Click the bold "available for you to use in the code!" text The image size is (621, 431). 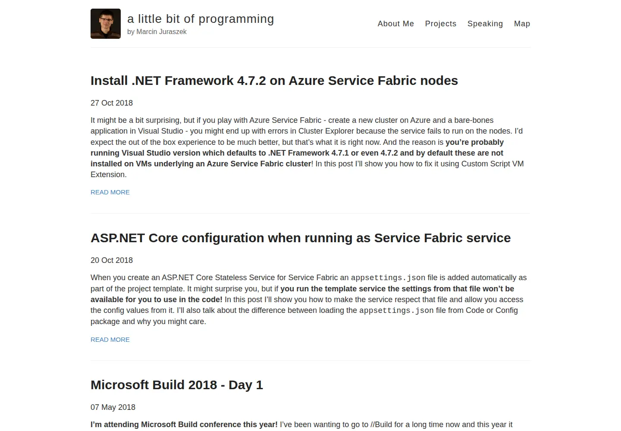[x=157, y=300]
